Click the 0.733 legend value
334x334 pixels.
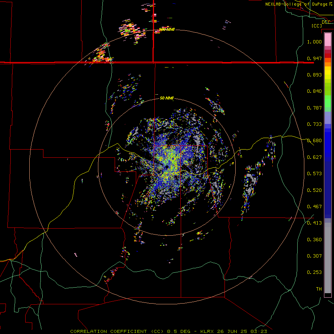point(314,124)
